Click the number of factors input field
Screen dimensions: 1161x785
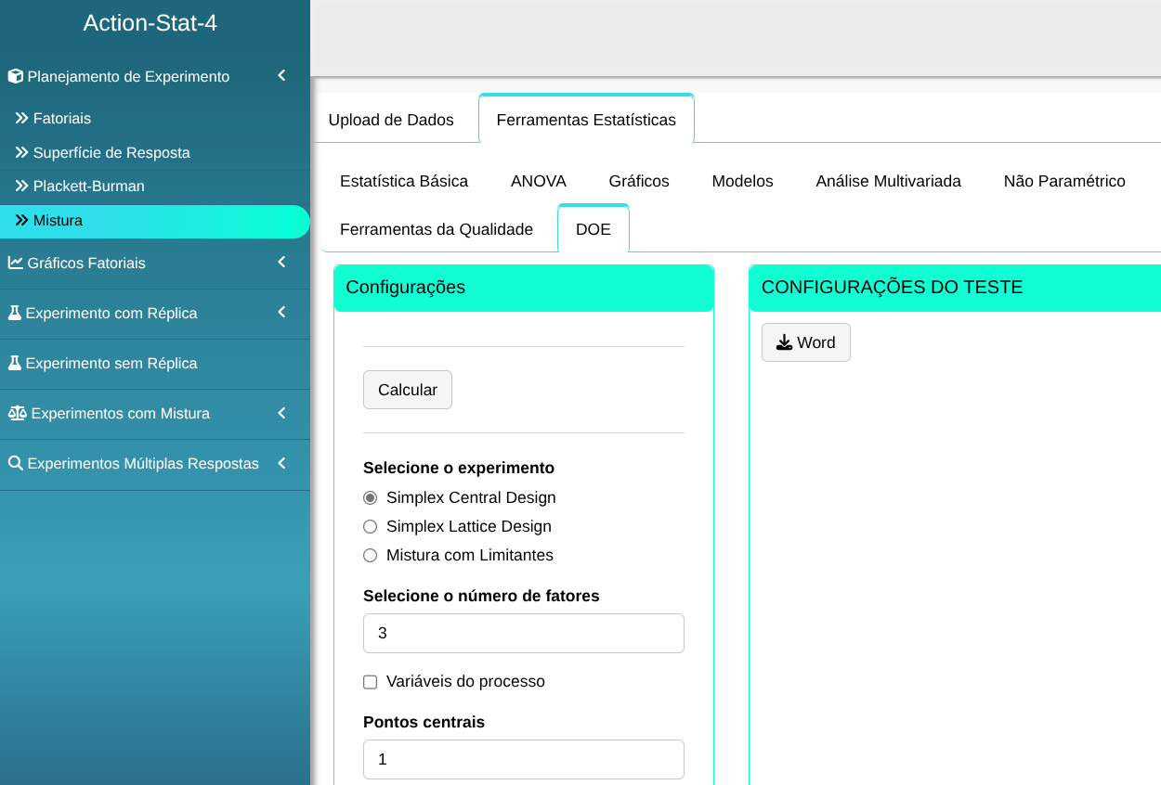[523, 634]
